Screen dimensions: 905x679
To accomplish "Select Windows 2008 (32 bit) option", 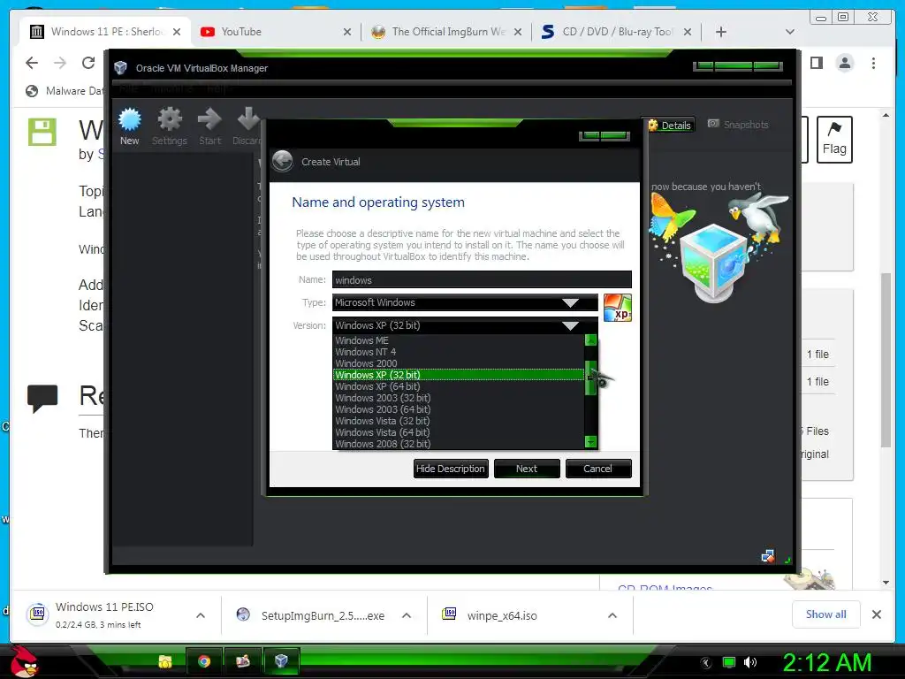I will tap(459, 444).
